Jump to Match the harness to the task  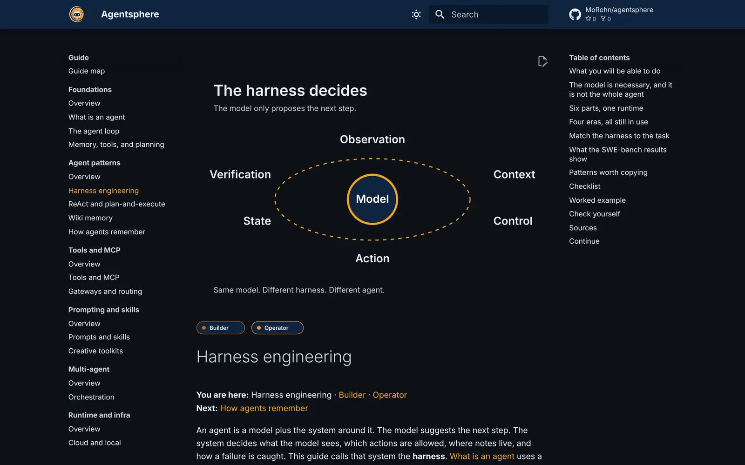pyautogui.click(x=619, y=136)
